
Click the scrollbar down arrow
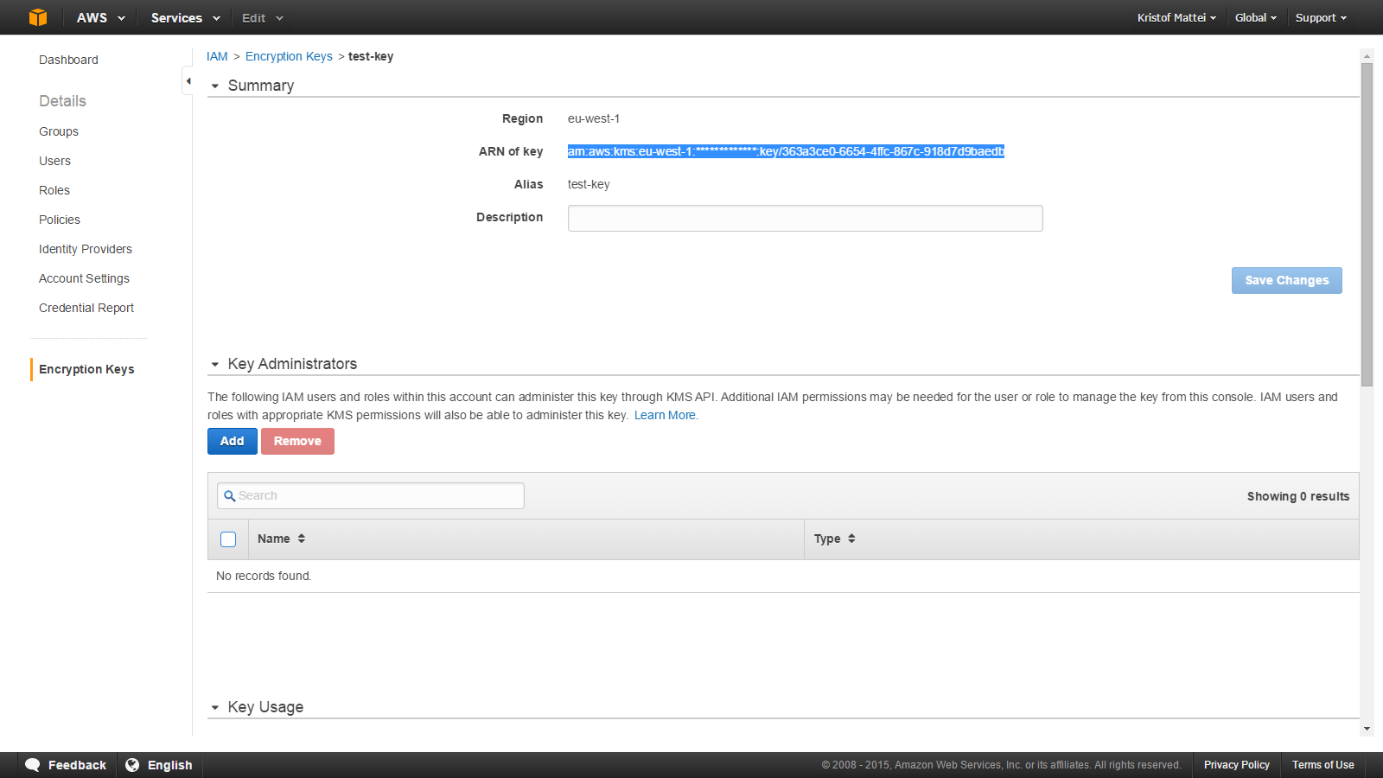click(x=1367, y=729)
